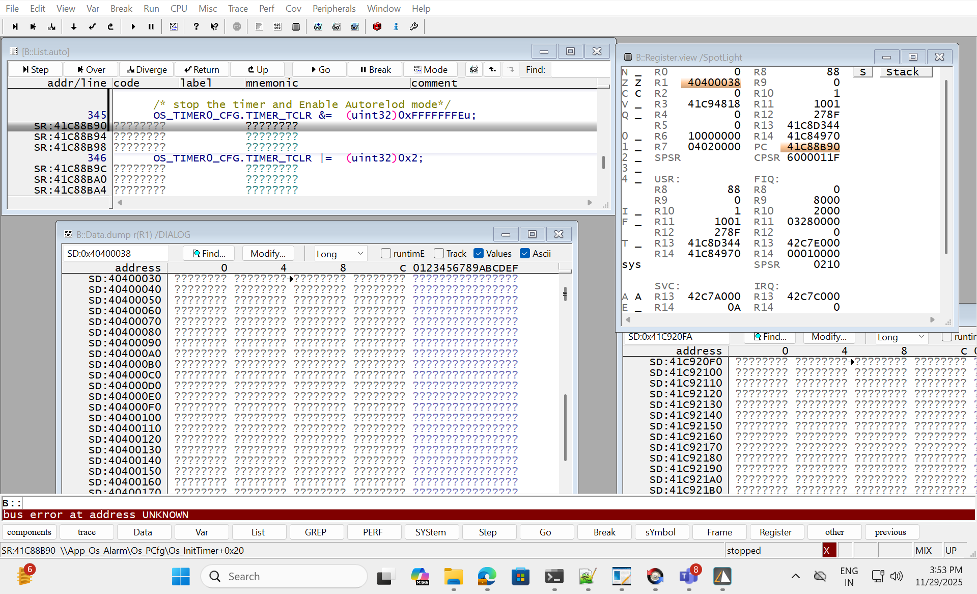Open the Trace menu

pos(237,8)
